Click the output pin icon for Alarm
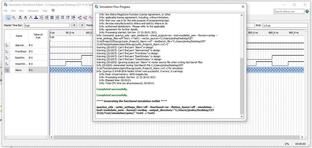 7,70
